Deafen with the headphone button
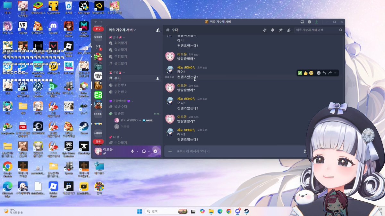Screen dimensions: 385x216 click(144, 151)
